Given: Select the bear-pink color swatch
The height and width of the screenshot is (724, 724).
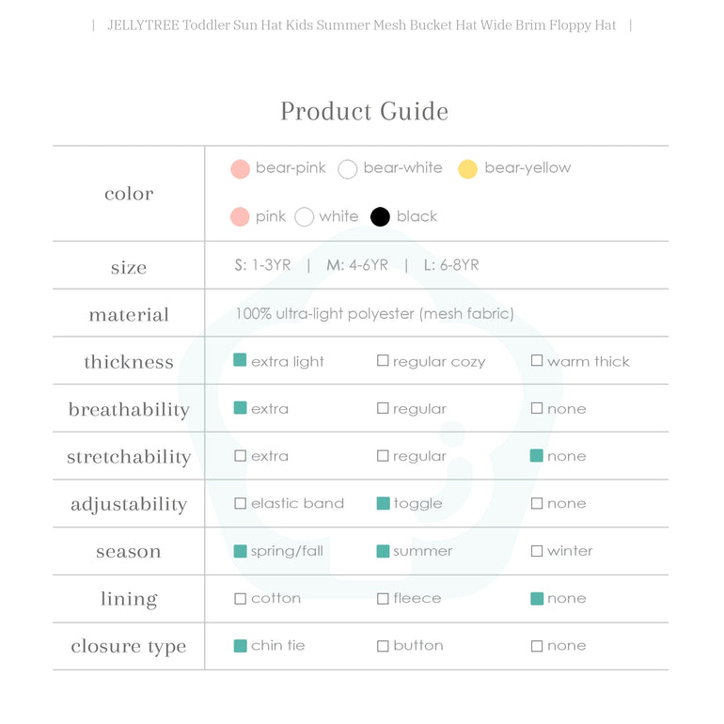Looking at the screenshot, I should pos(240,169).
